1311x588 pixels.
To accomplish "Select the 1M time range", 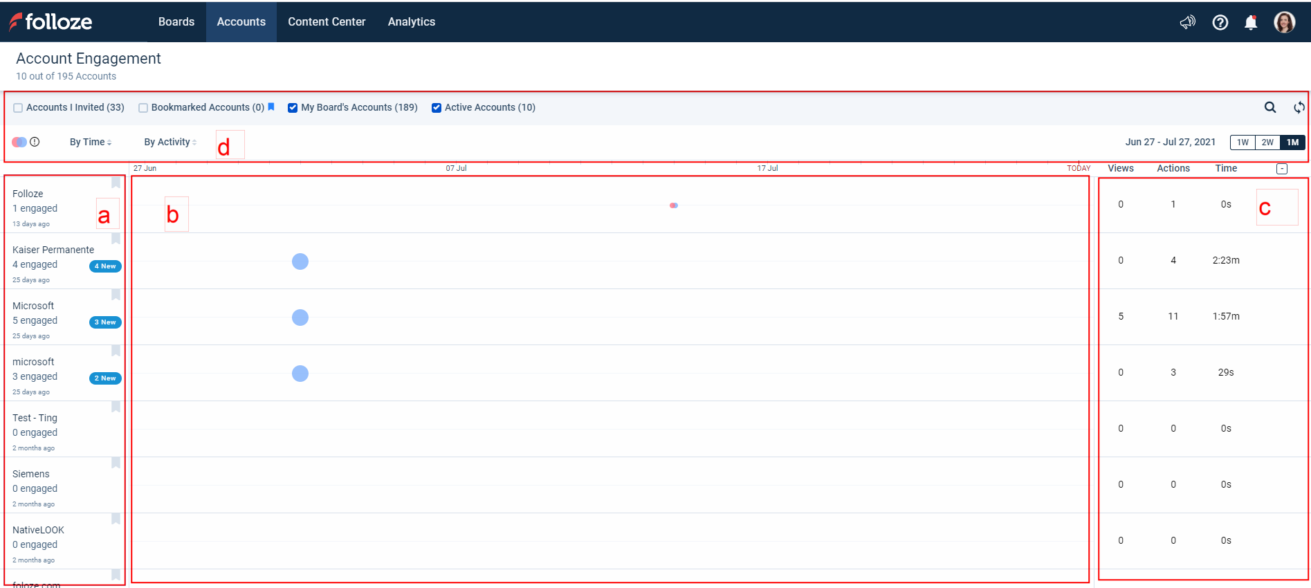I will [x=1292, y=143].
